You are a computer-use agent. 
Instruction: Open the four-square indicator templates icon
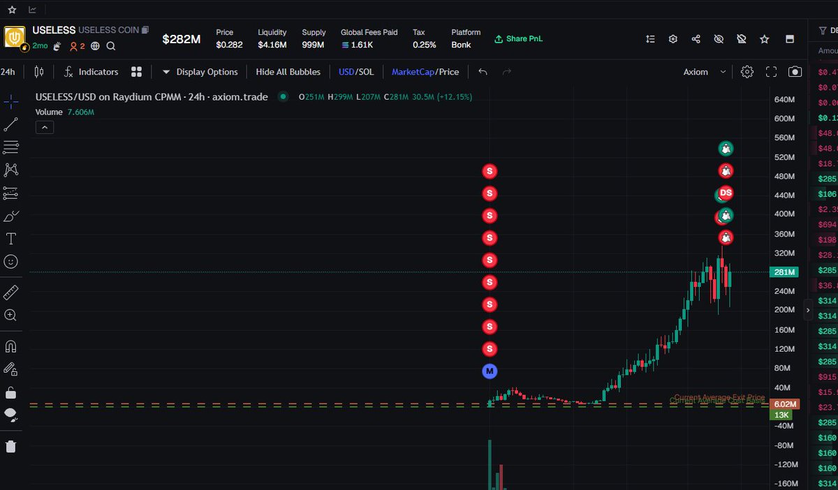pos(137,72)
